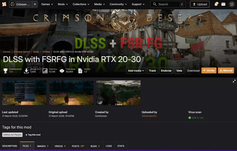Expand the Mods menu

coord(63,4)
